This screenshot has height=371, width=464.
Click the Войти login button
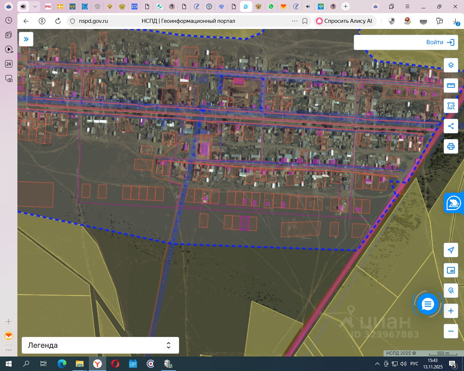440,42
